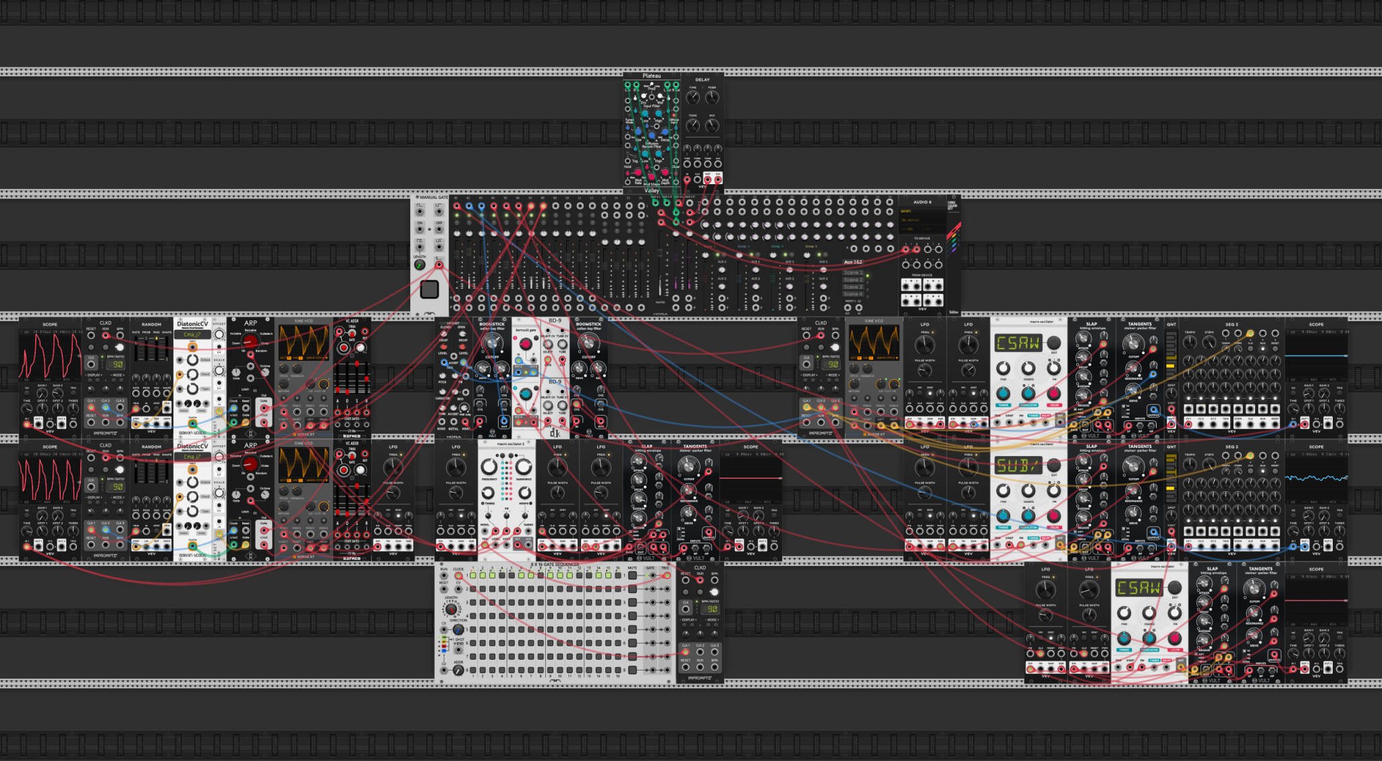The image size is (1382, 761).
Task: Click the Gate Sequencer DIRECTION knob
Action: tap(458, 629)
